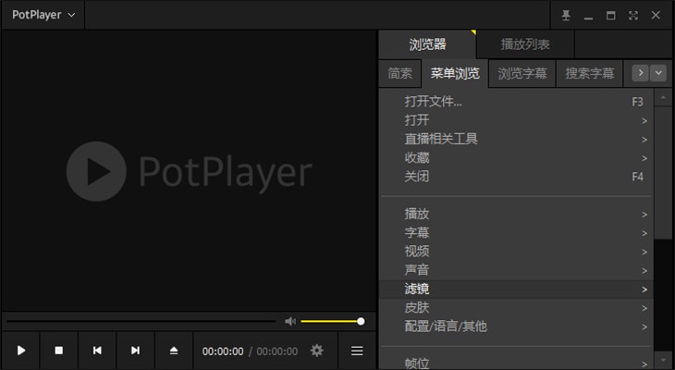Viewport: 675px width, 370px height.
Task: Choose 打开文件... from the menu
Action: coord(516,102)
